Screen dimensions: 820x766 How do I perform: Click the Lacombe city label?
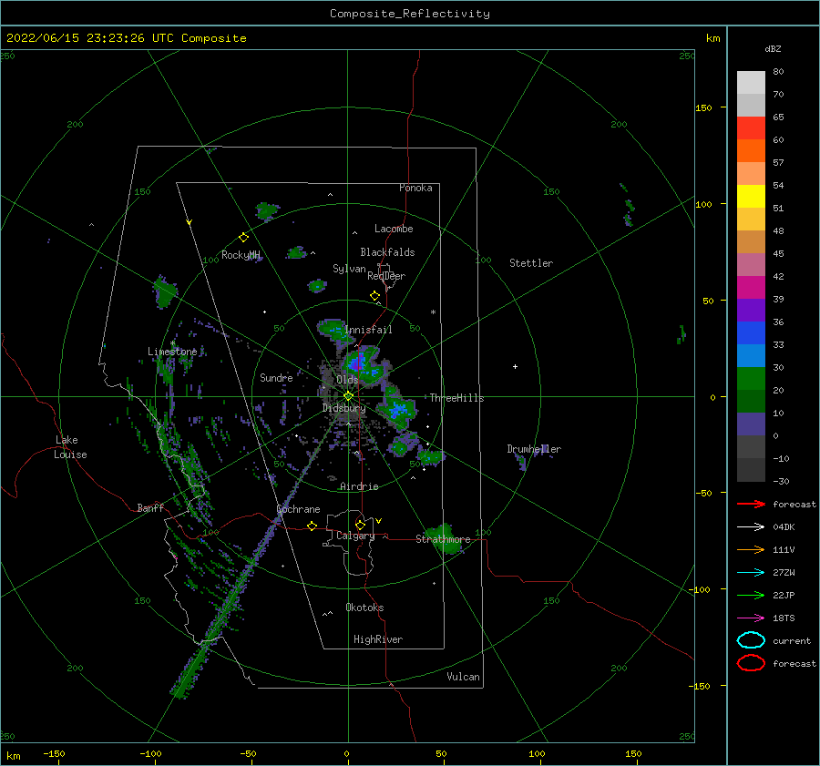click(x=394, y=229)
